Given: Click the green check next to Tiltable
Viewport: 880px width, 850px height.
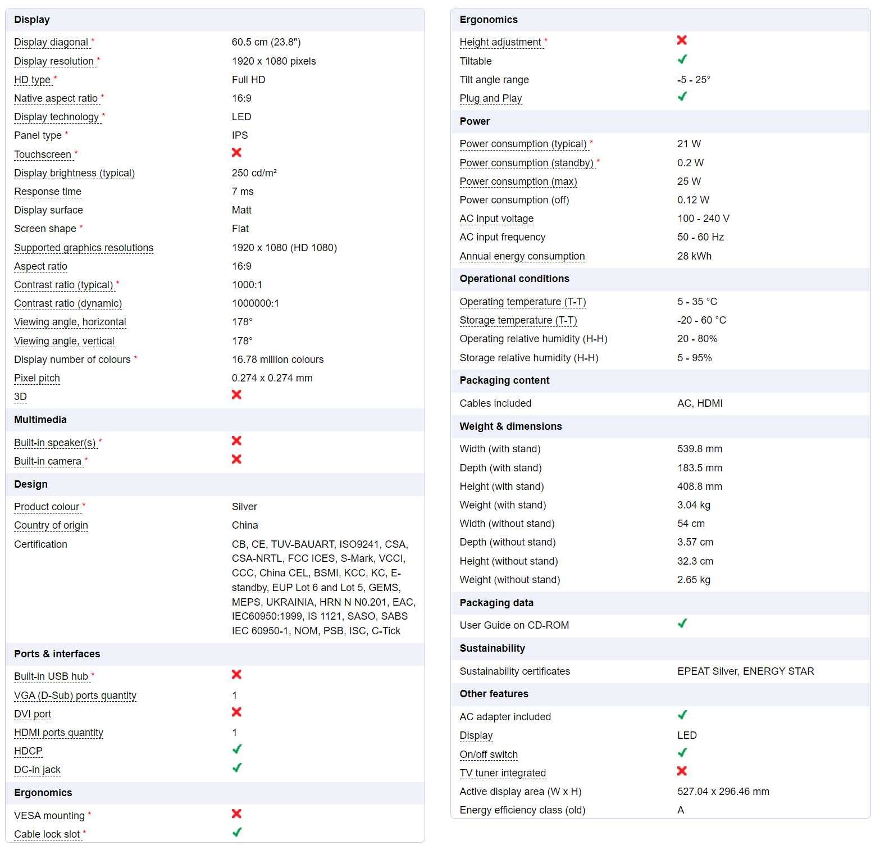Looking at the screenshot, I should click(x=682, y=60).
